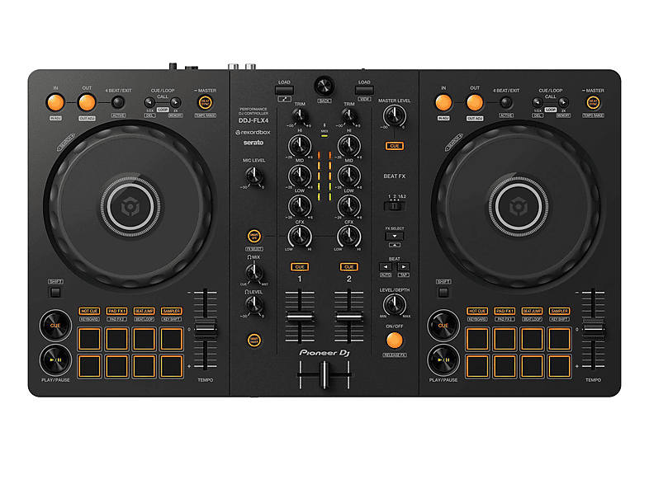The height and width of the screenshot is (484, 649).
Task: Flip the BEAT FX channel select switch
Action: 395,205
